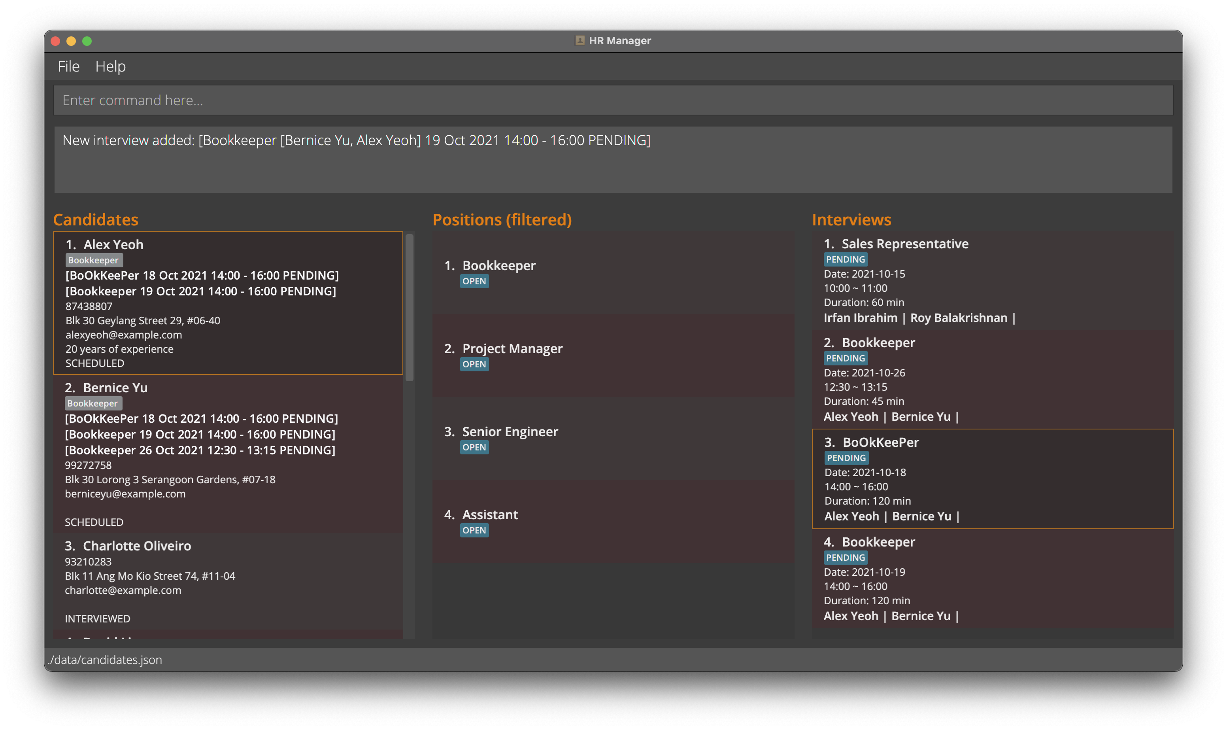This screenshot has height=730, width=1227.
Task: Select the Bookkeeper interview dated 2021-10-19
Action: click(992, 579)
